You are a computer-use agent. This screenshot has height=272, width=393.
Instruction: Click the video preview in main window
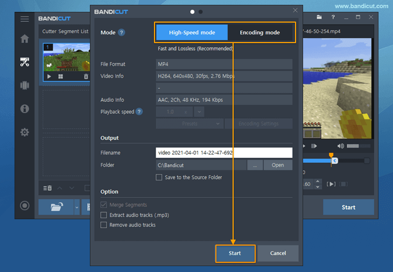pyautogui.click(x=337, y=88)
